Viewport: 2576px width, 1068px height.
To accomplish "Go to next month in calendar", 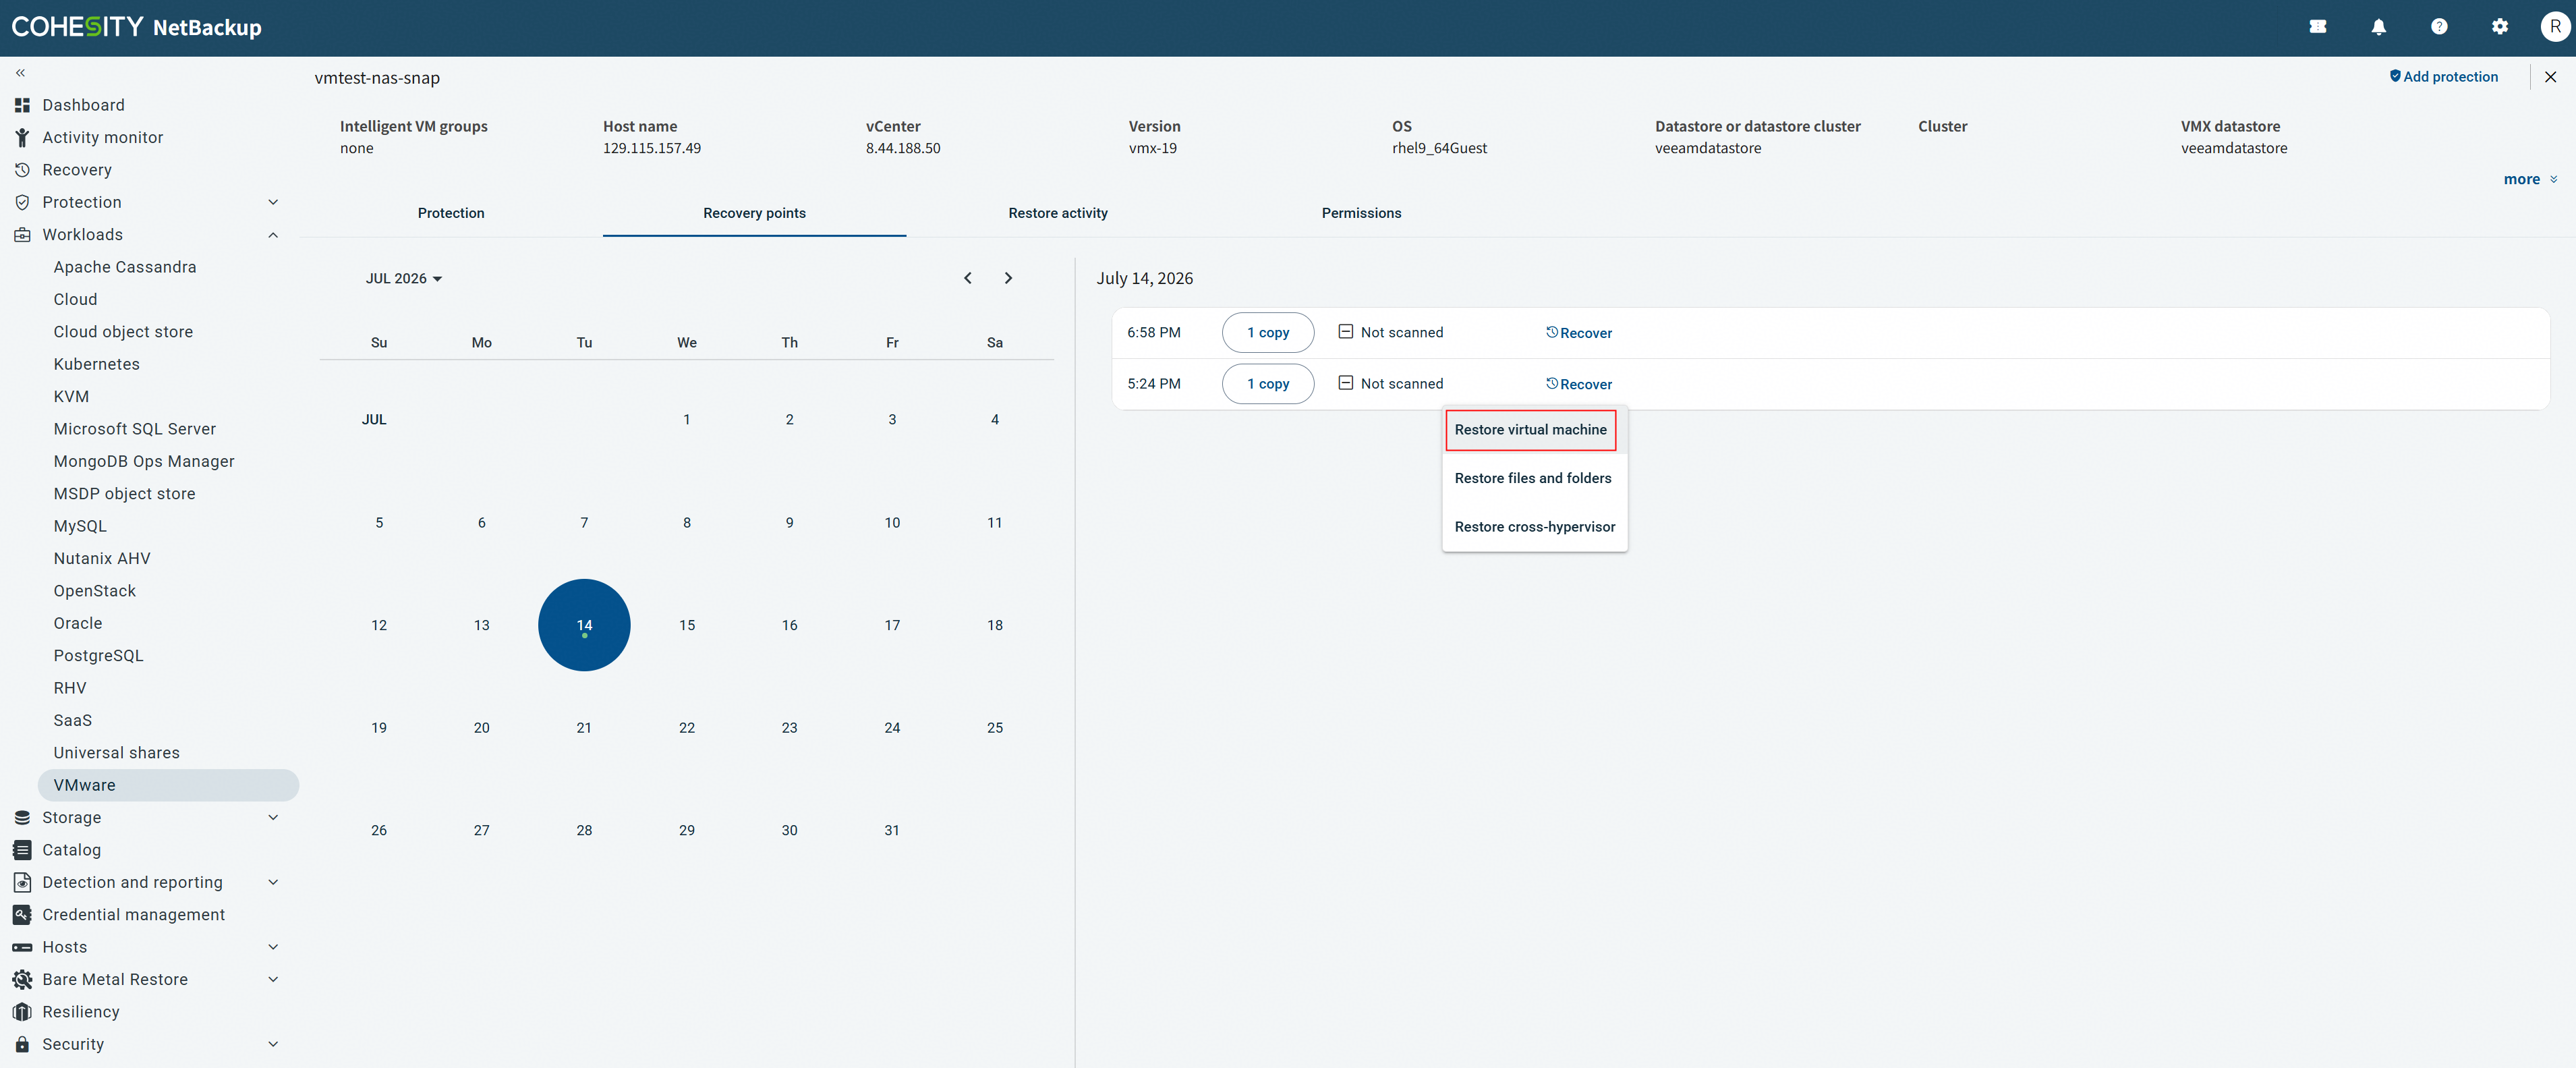I will [x=1008, y=278].
